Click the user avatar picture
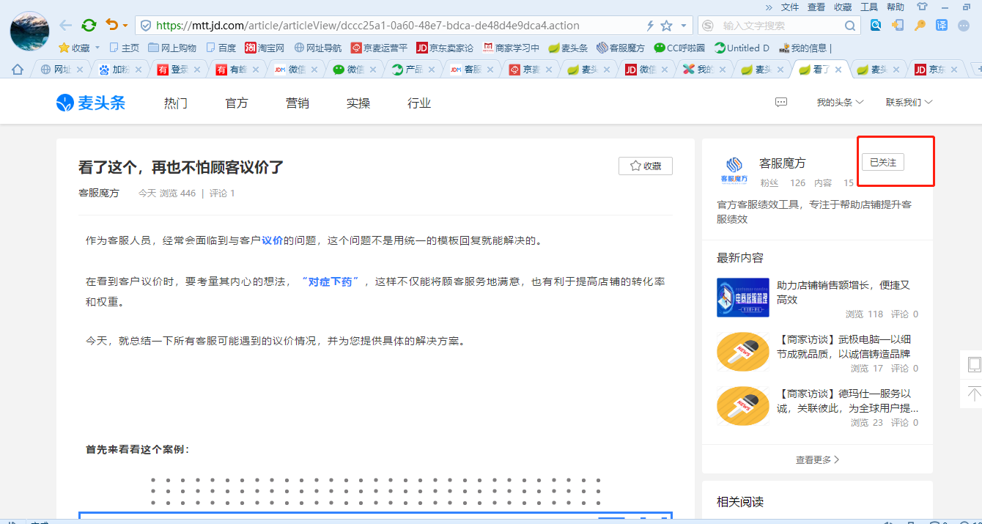The width and height of the screenshot is (982, 524). point(29,31)
